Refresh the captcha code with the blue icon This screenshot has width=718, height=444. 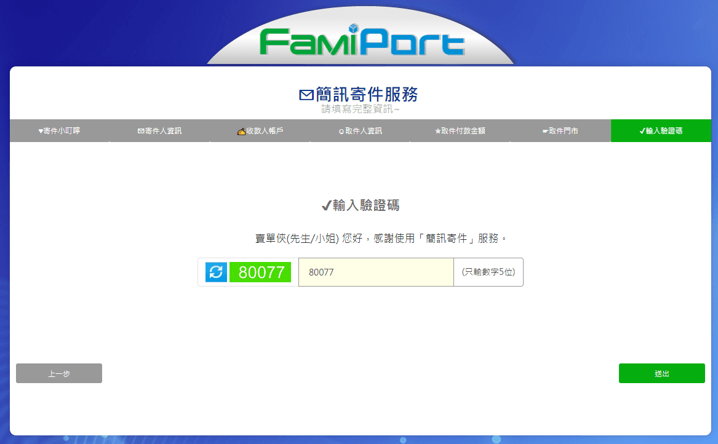click(216, 272)
